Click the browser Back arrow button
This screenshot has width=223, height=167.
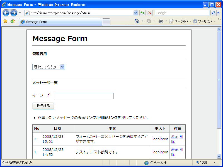6,13
